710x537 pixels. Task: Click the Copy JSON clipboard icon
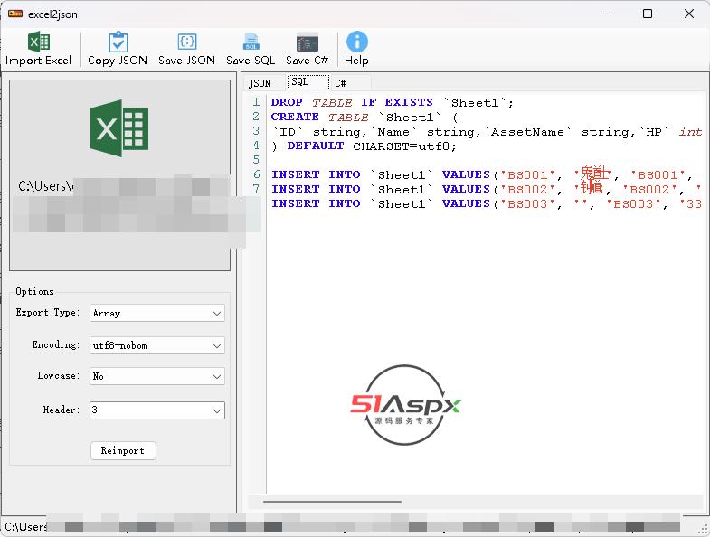(118, 42)
